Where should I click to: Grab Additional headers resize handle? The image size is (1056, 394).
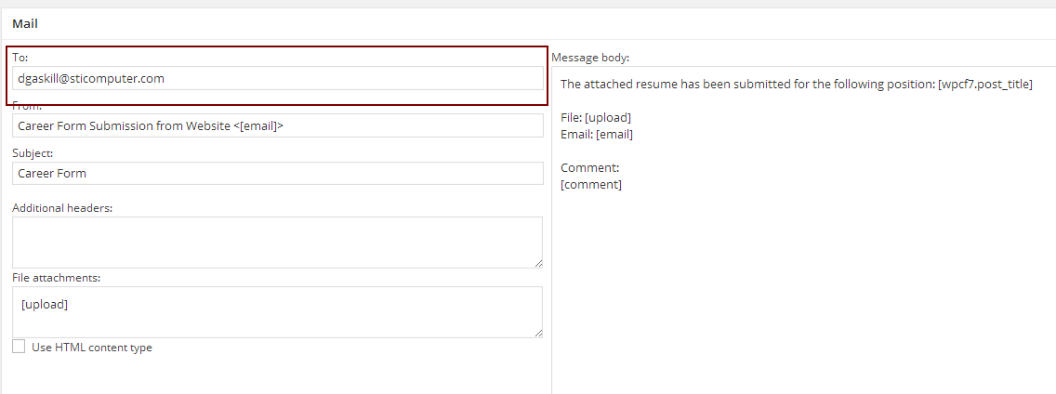point(538,264)
